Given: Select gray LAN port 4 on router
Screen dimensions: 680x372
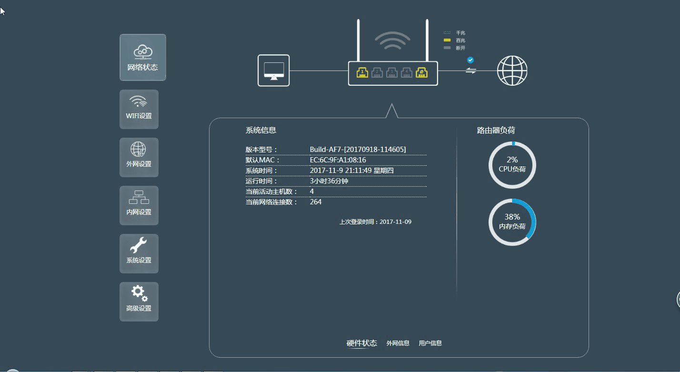Looking at the screenshot, I should click(x=407, y=72).
